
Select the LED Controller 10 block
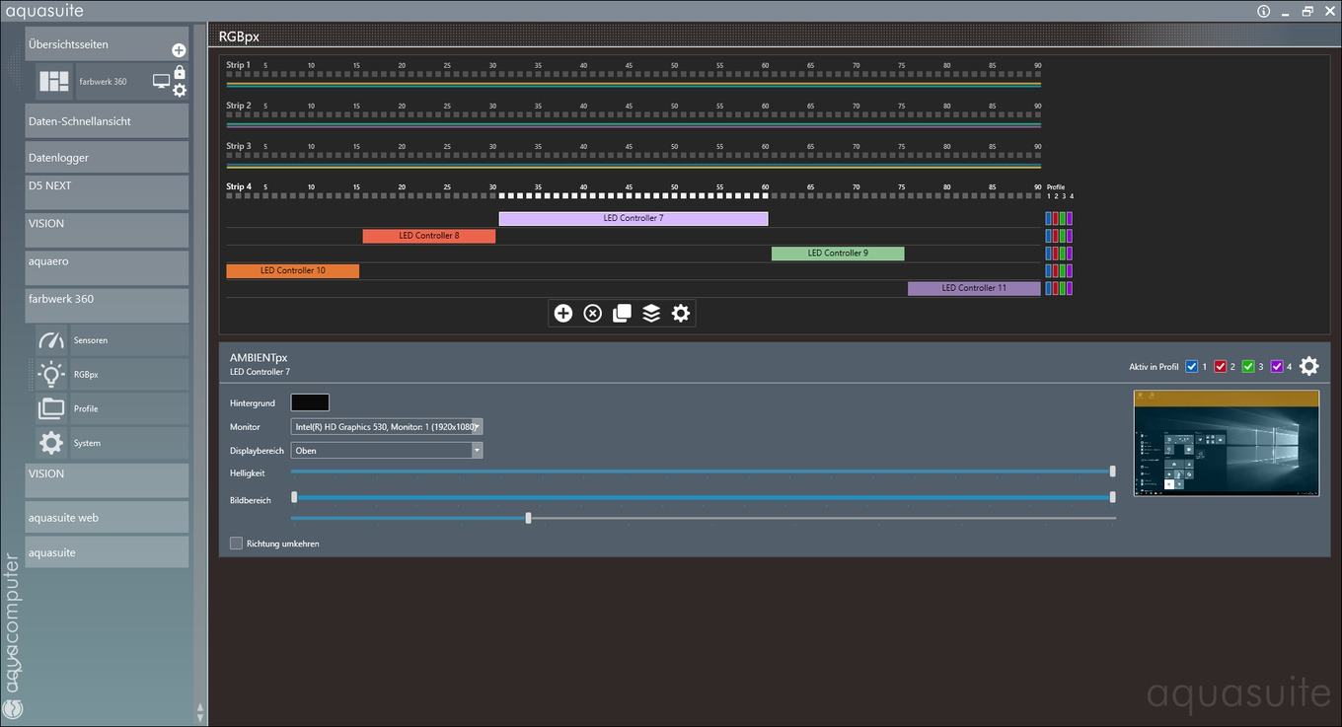[x=293, y=270]
